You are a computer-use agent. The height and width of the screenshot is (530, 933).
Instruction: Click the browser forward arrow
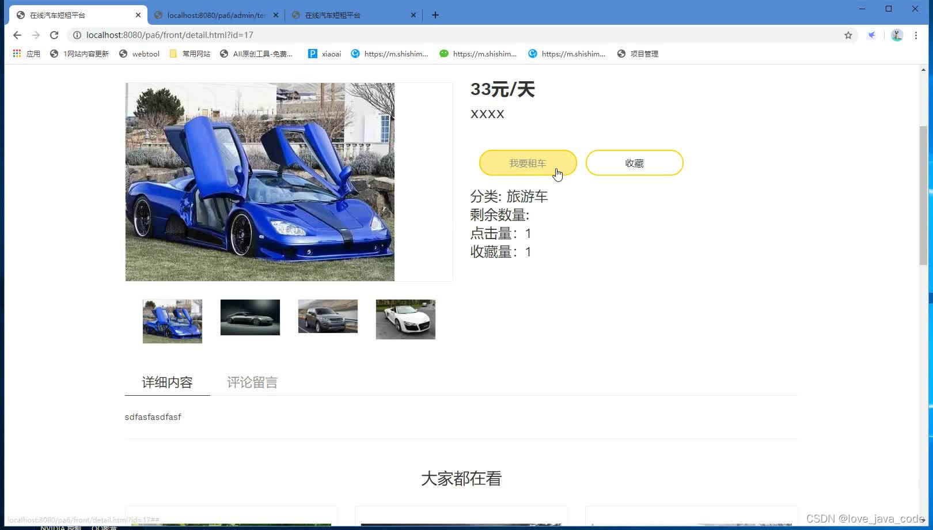coord(36,35)
